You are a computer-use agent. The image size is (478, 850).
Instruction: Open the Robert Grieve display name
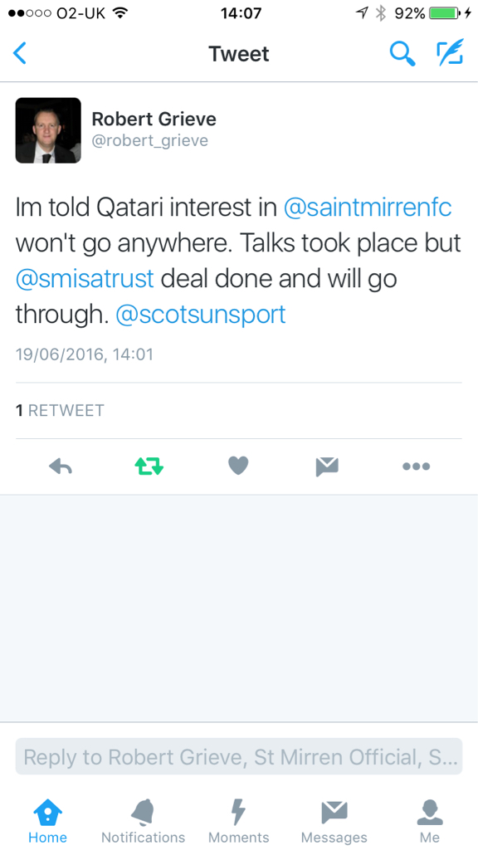point(154,119)
